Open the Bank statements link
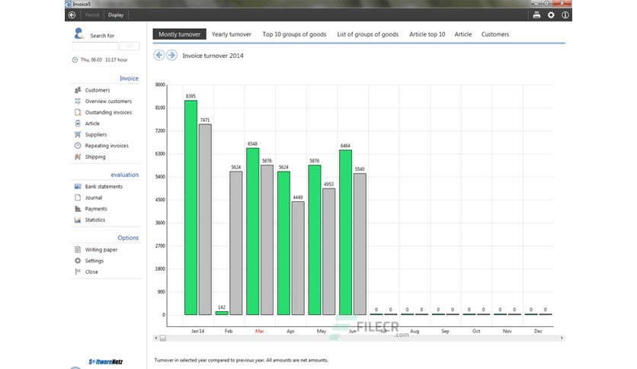 point(104,186)
